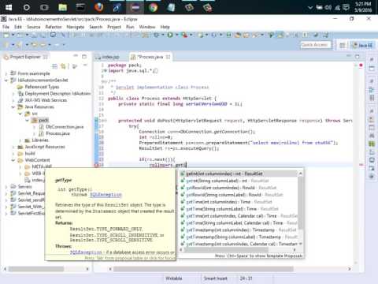Click the External Tools run icon
Image resolution: width=378 pixels, height=284 pixels.
(x=184, y=35)
